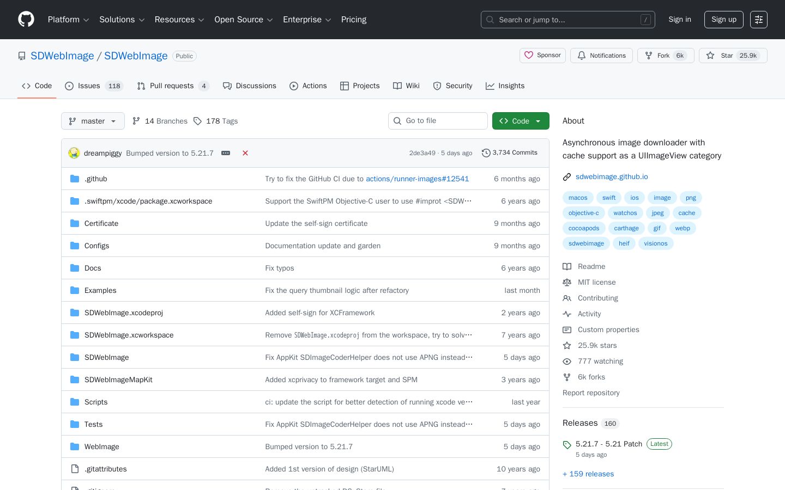Viewport: 785px width, 490px height.
Task: Expand the Resources menu
Action: pos(179,20)
